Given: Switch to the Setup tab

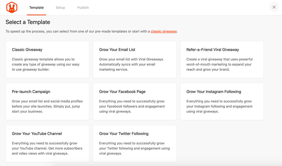Looking at the screenshot, I should pyautogui.click(x=60, y=8).
